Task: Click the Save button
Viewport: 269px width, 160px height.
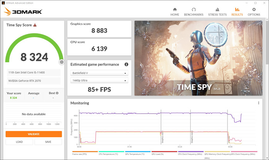Action: pyautogui.click(x=48, y=142)
